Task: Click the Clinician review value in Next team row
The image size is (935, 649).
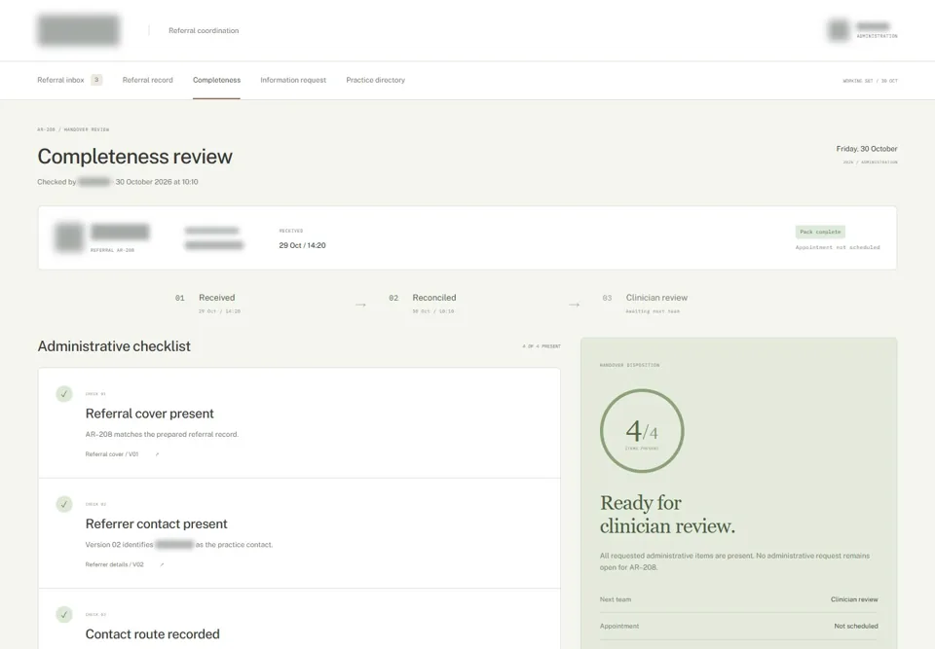Action: [x=854, y=599]
